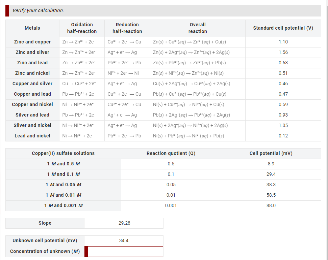Click the Metals column header
The width and height of the screenshot is (328, 260).
[32, 28]
